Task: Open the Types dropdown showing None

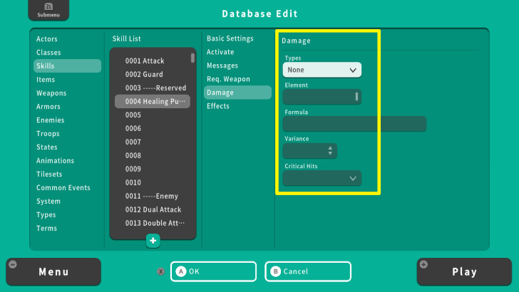Action: coord(322,70)
